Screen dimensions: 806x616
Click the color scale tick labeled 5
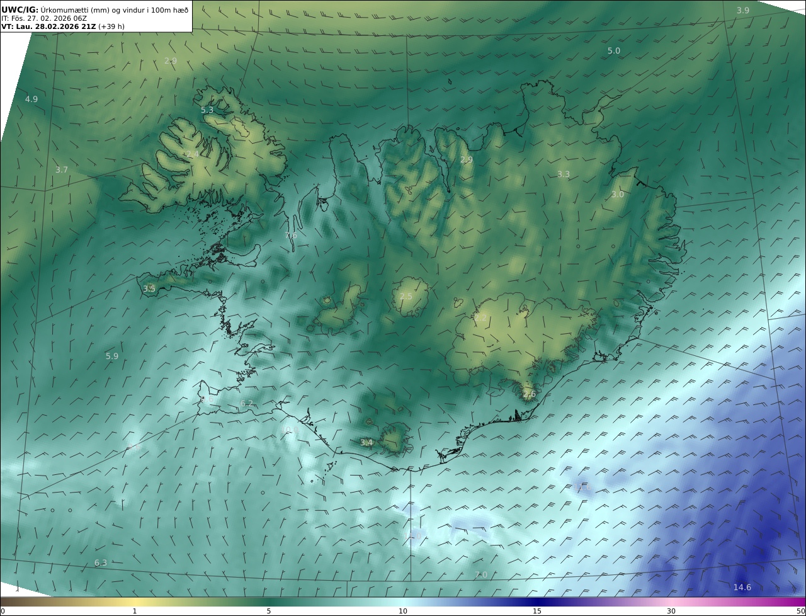[269, 611]
